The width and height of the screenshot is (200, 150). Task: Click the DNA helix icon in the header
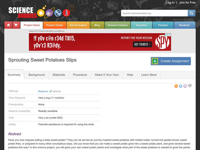[58, 13]
